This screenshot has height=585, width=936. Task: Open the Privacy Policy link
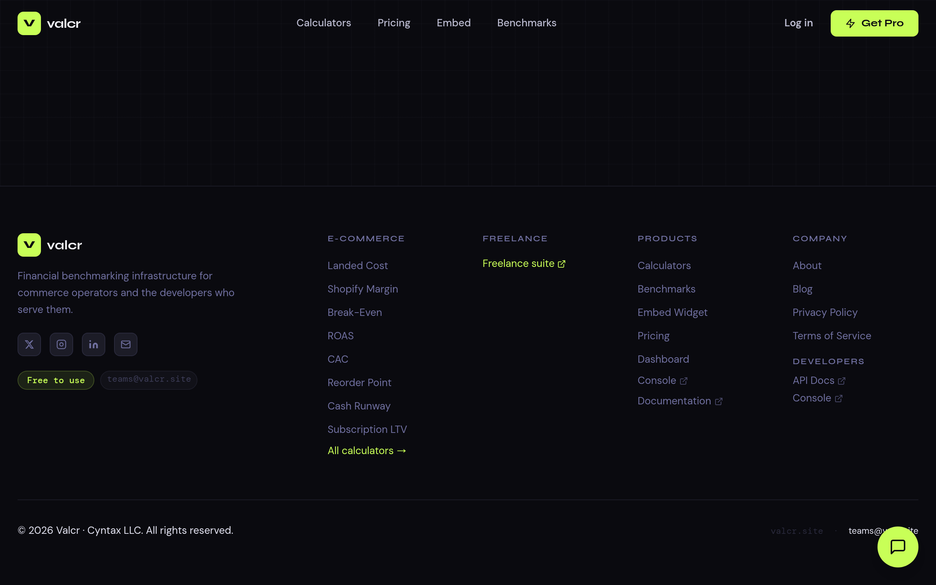824,312
